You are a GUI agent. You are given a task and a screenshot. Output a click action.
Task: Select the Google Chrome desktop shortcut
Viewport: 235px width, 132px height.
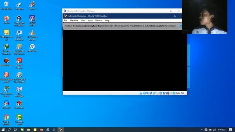[6, 120]
